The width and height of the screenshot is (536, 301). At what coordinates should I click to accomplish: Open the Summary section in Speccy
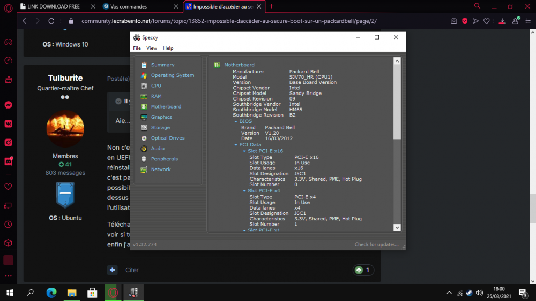[x=162, y=65]
